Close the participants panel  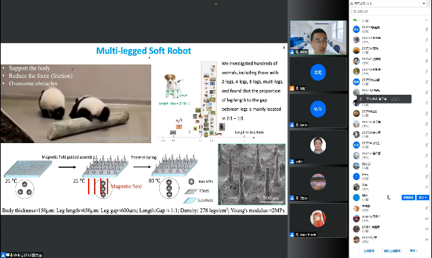[x=424, y=3]
